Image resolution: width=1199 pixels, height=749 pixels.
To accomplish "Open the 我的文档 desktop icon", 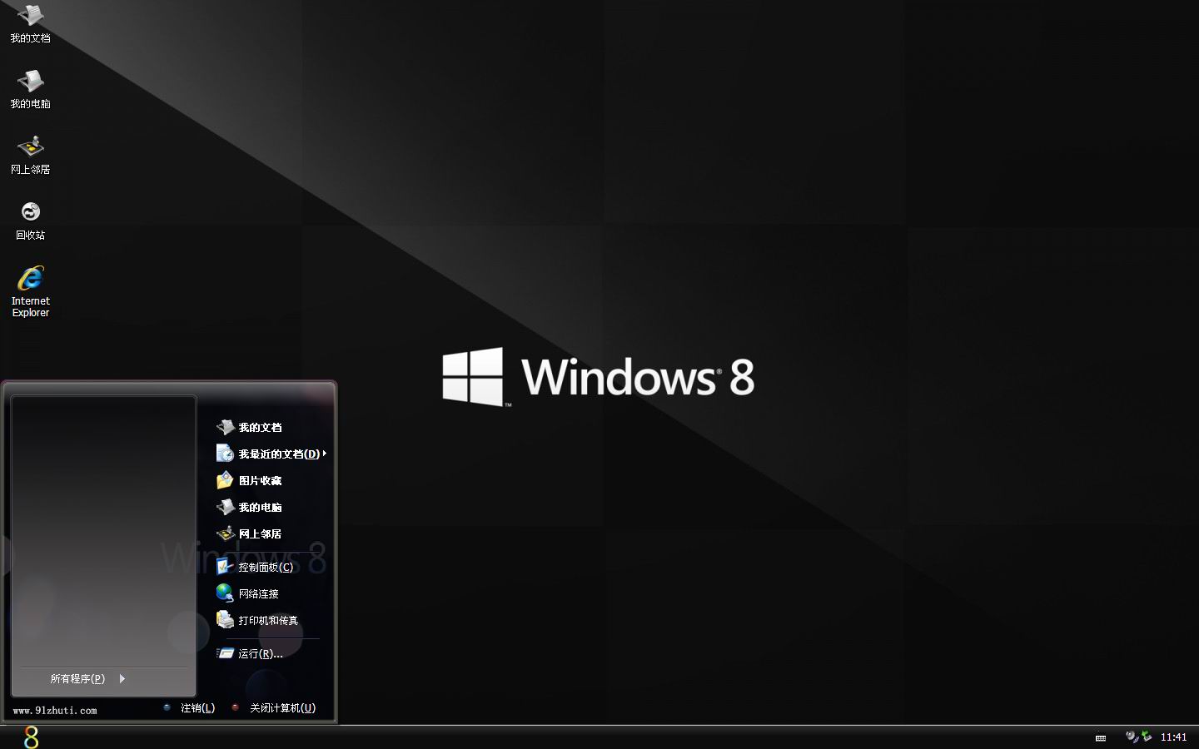I will coord(30,24).
